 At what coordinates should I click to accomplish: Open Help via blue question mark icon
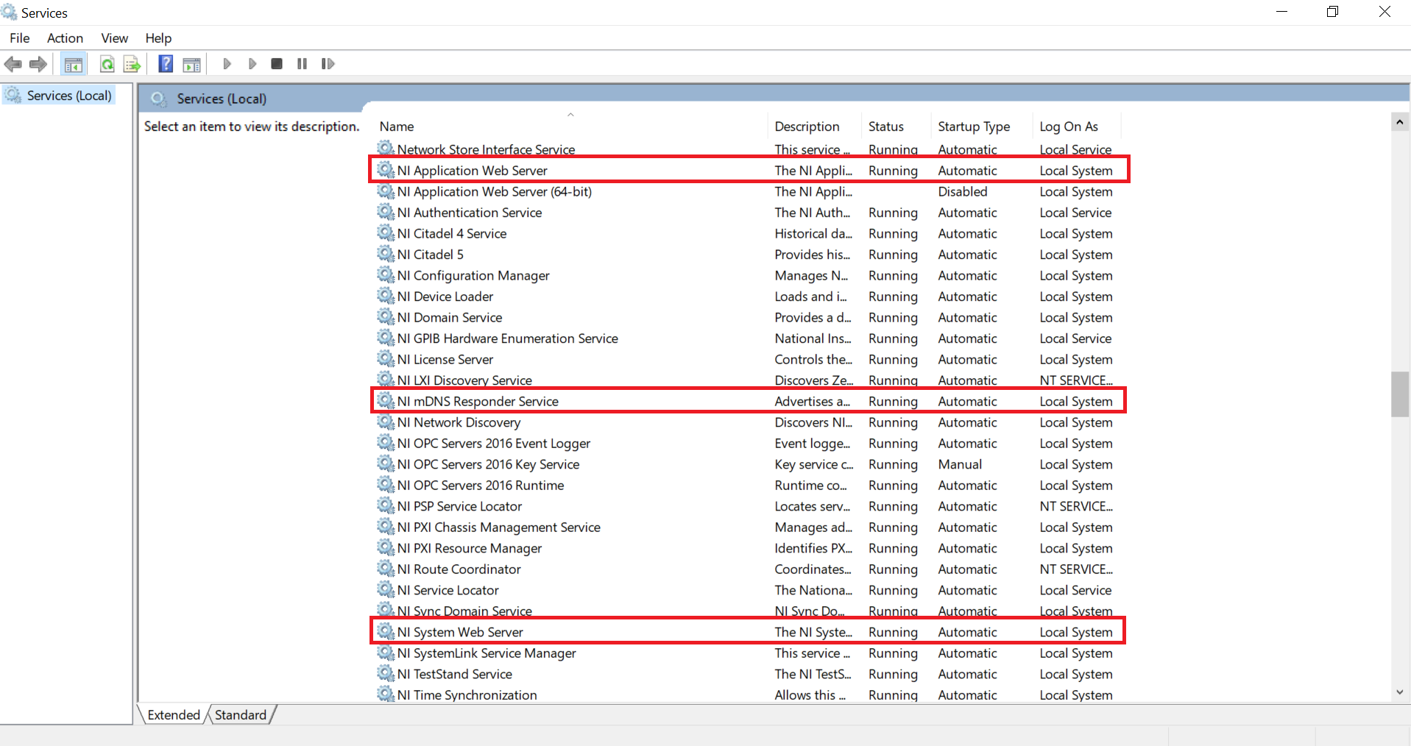tap(166, 64)
